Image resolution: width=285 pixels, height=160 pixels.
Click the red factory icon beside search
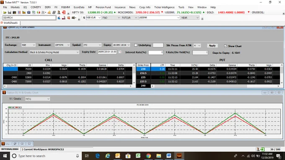coord(64,18)
